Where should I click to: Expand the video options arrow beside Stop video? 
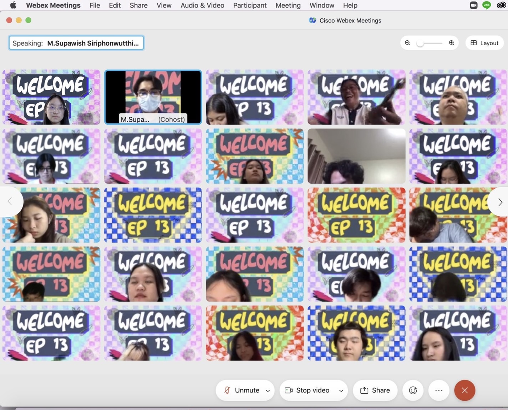tap(341, 391)
